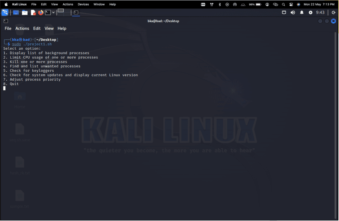
Task: Click '4. Find and list unwanted processes'
Action: [42, 66]
